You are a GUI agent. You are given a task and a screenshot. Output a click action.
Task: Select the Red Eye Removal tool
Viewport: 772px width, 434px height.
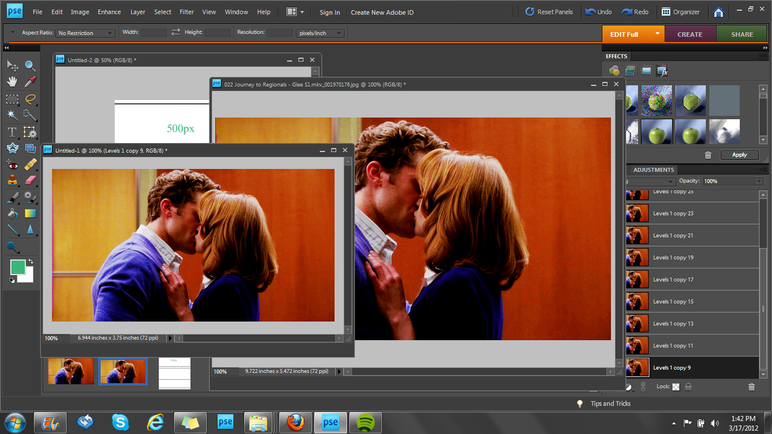pos(12,165)
